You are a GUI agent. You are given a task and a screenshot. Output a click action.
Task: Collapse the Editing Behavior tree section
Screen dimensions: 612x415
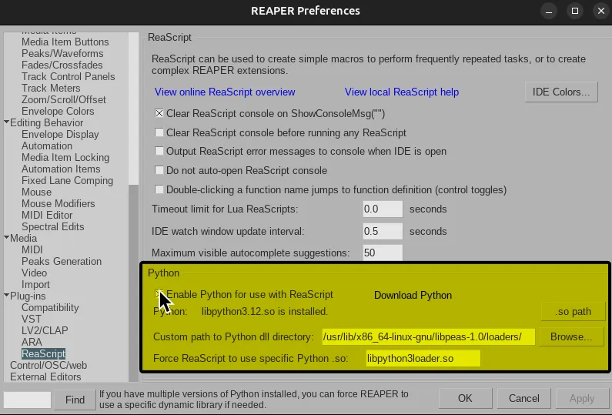coord(6,122)
